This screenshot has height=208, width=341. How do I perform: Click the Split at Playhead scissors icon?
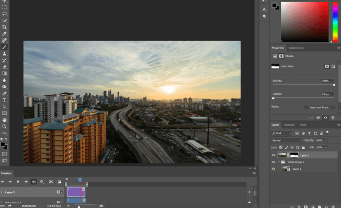(x=51, y=182)
